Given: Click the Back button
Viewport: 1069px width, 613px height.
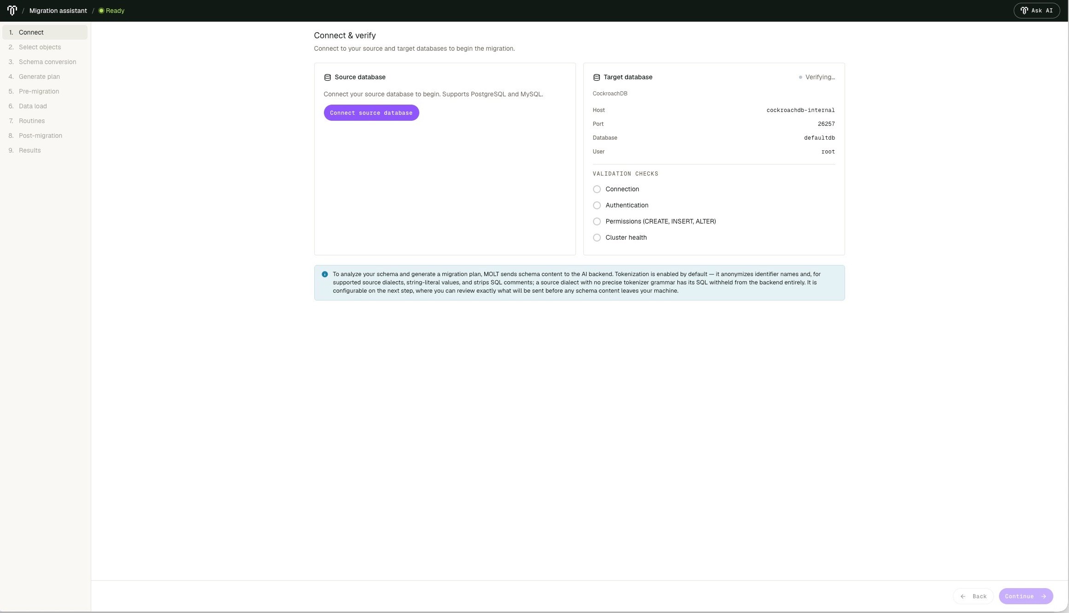Looking at the screenshot, I should [x=973, y=596].
